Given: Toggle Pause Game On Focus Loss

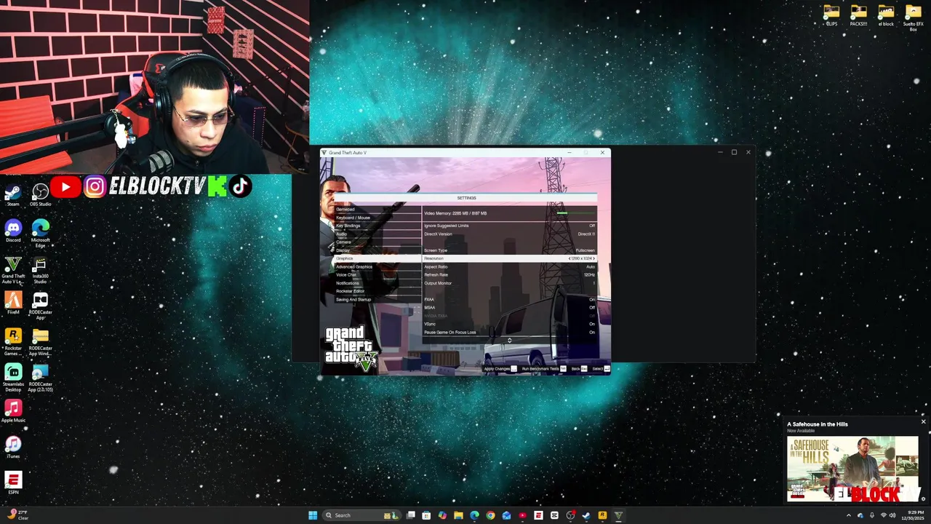Looking at the screenshot, I should (x=509, y=332).
